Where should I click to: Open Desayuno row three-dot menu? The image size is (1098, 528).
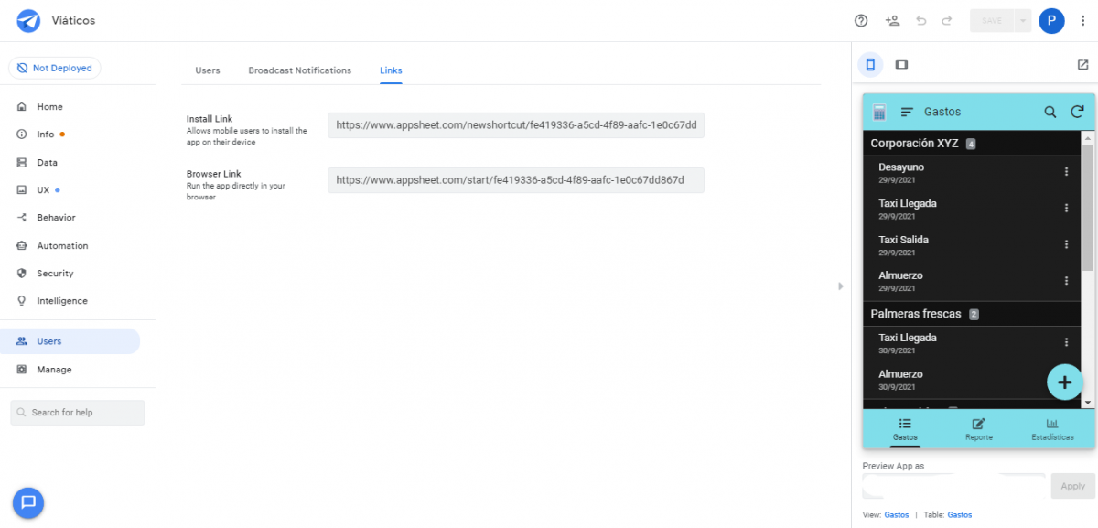[1066, 172]
